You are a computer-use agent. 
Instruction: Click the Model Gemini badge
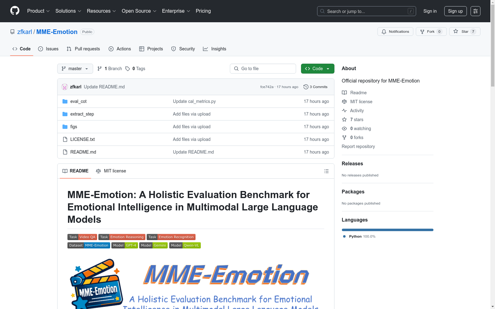point(153,245)
